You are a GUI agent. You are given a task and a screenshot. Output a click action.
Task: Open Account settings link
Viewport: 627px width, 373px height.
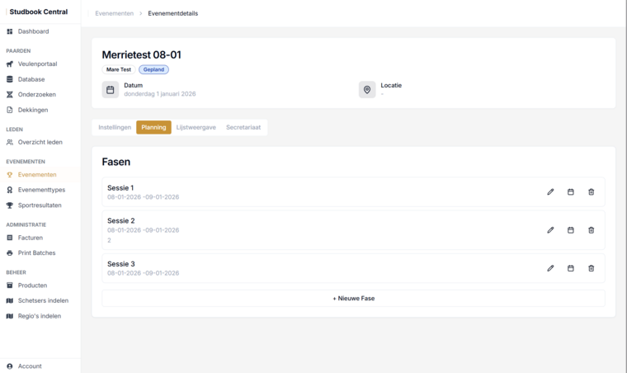point(30,366)
